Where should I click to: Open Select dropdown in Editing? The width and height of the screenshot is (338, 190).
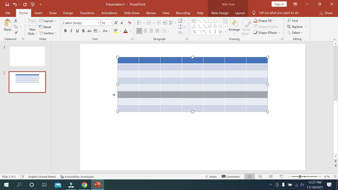pos(295,33)
